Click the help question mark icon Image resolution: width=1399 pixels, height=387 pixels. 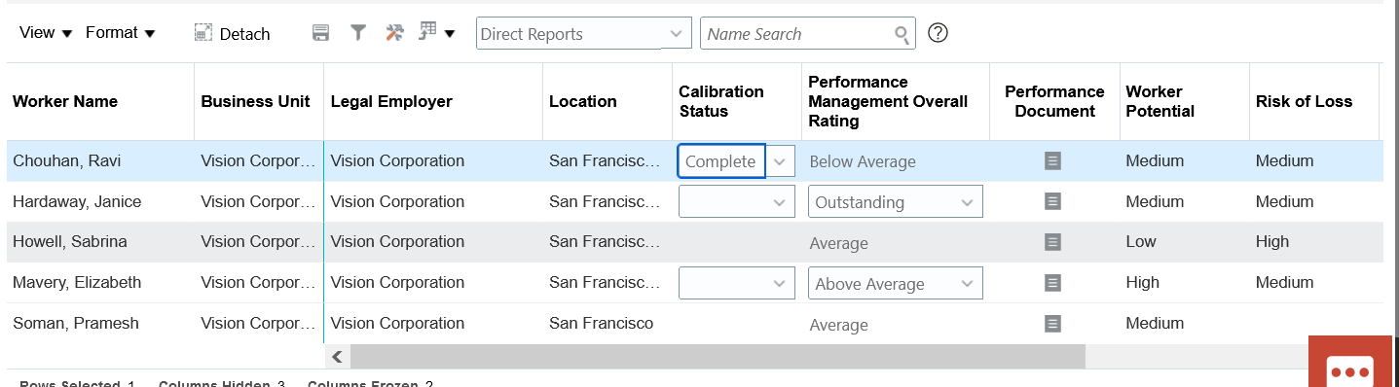tap(938, 33)
